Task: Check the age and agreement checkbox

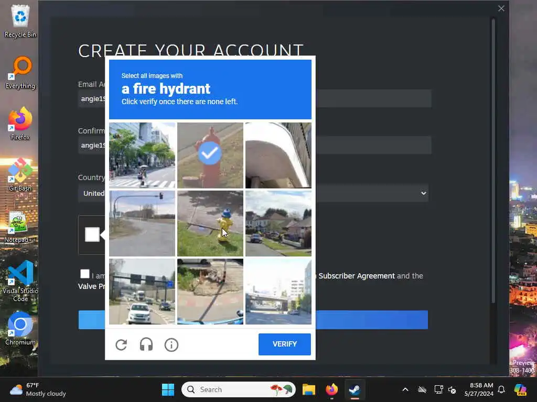Action: click(84, 274)
